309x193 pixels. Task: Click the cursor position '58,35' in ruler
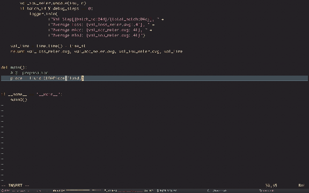pyautogui.click(x=271, y=185)
